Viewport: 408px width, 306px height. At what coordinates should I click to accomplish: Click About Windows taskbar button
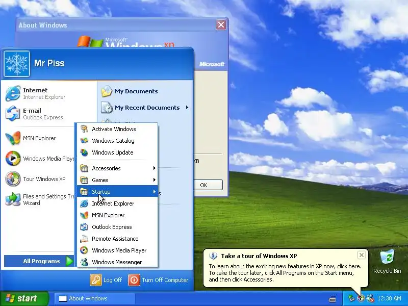[x=95, y=298]
